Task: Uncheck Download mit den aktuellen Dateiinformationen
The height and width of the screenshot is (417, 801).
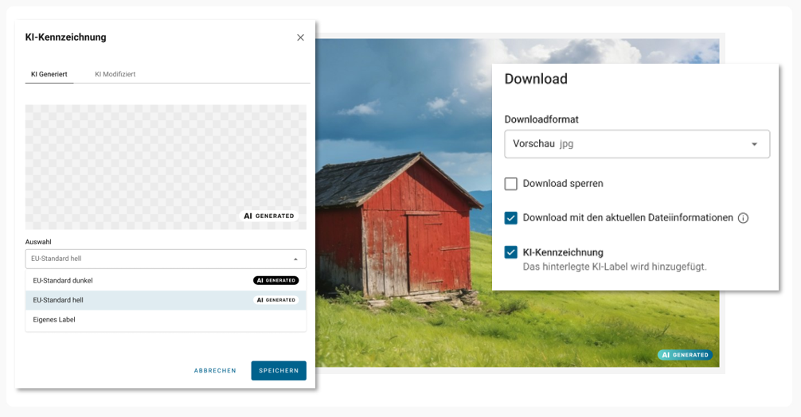Action: pyautogui.click(x=511, y=218)
